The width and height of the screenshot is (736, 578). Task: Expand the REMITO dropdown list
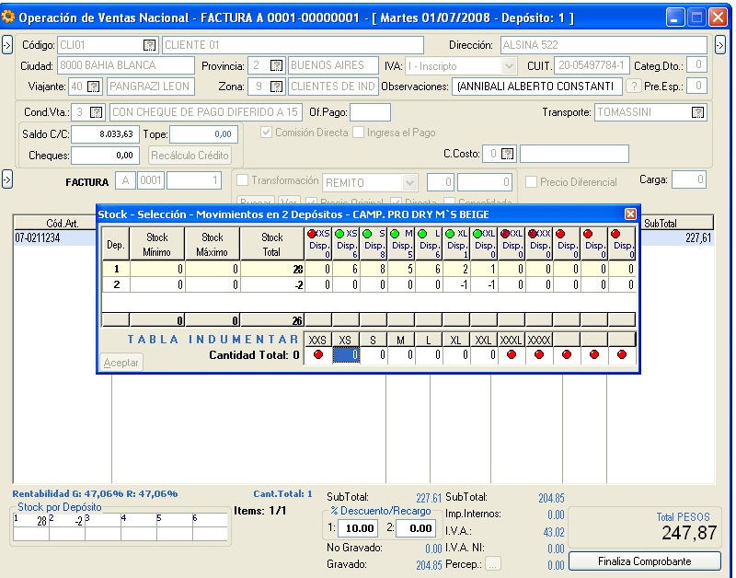click(410, 182)
